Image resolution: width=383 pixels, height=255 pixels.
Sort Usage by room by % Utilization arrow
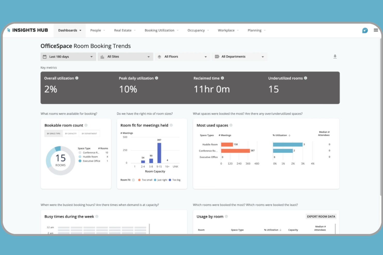pyautogui.click(x=280, y=230)
